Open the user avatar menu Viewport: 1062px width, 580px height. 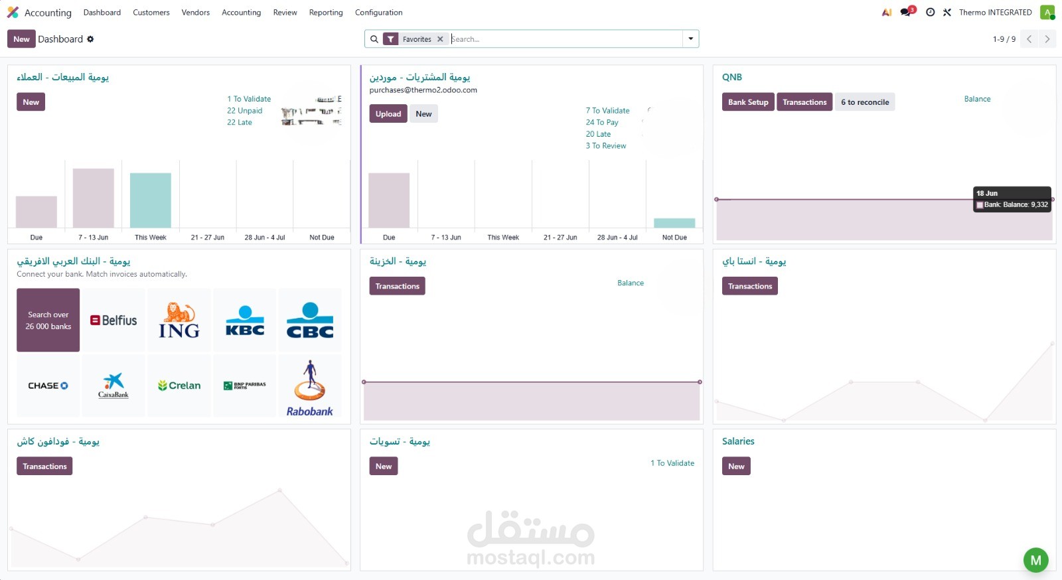[1047, 13]
